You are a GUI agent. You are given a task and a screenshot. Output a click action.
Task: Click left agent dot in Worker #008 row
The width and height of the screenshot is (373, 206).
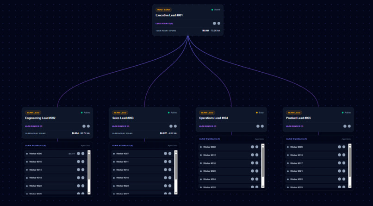point(252,147)
